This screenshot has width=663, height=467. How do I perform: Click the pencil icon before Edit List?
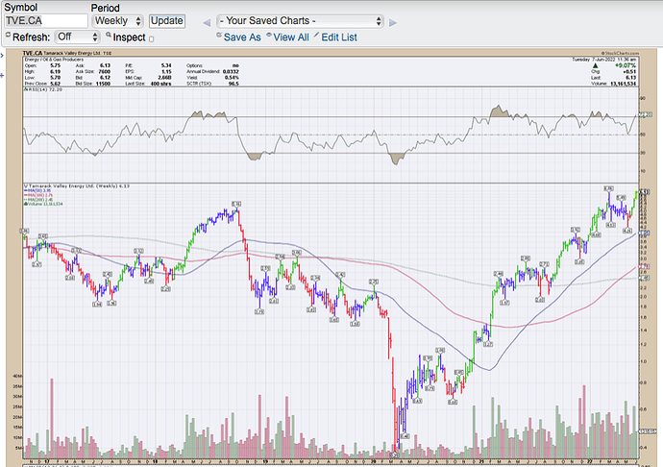tap(317, 35)
